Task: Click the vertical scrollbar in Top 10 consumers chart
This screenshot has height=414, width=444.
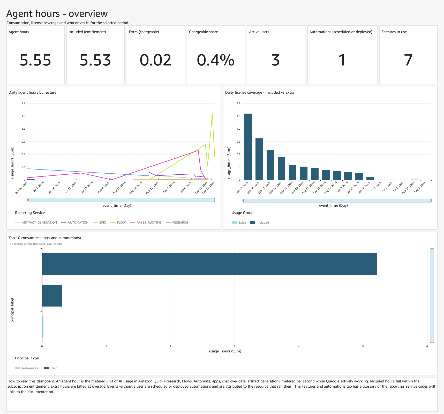Action: [432, 295]
